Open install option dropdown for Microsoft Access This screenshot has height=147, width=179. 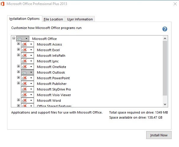point(31,44)
